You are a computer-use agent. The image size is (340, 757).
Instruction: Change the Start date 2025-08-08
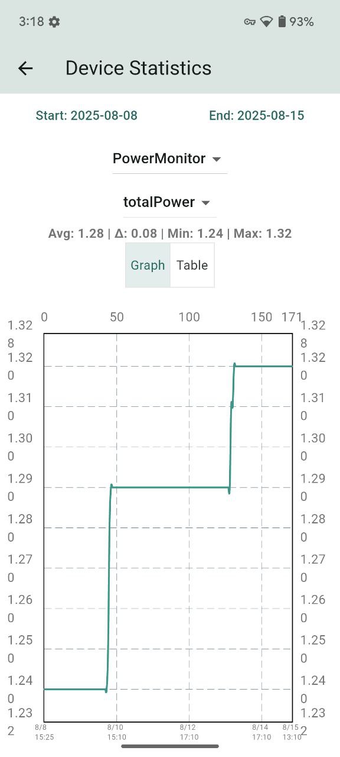point(87,115)
